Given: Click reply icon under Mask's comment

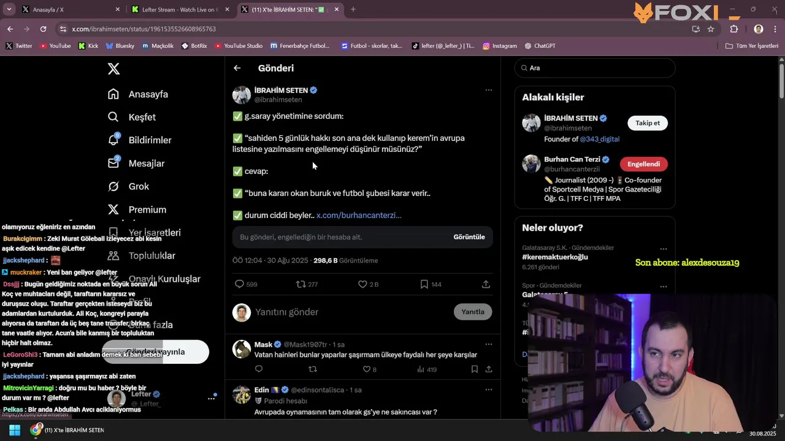Looking at the screenshot, I should pyautogui.click(x=259, y=369).
